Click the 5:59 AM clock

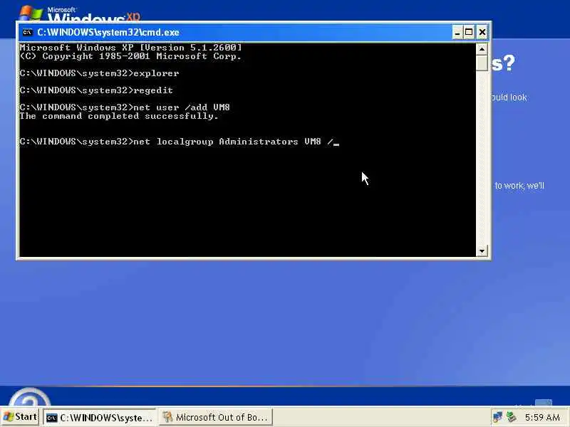[542, 417]
